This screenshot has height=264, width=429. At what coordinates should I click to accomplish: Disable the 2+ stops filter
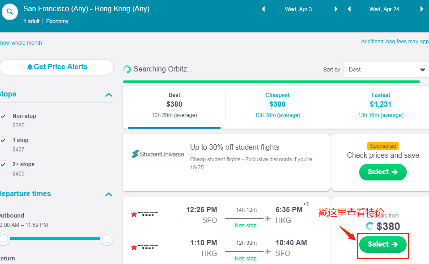(4, 164)
